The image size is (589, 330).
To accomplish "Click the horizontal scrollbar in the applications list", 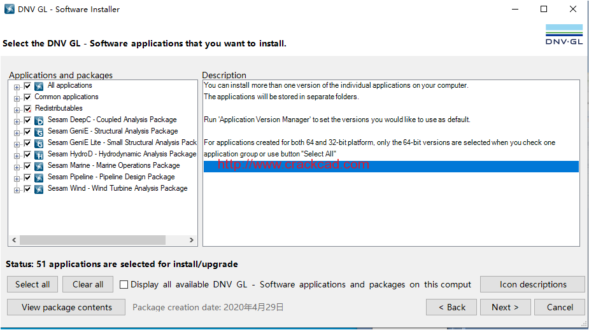I will pos(103,240).
